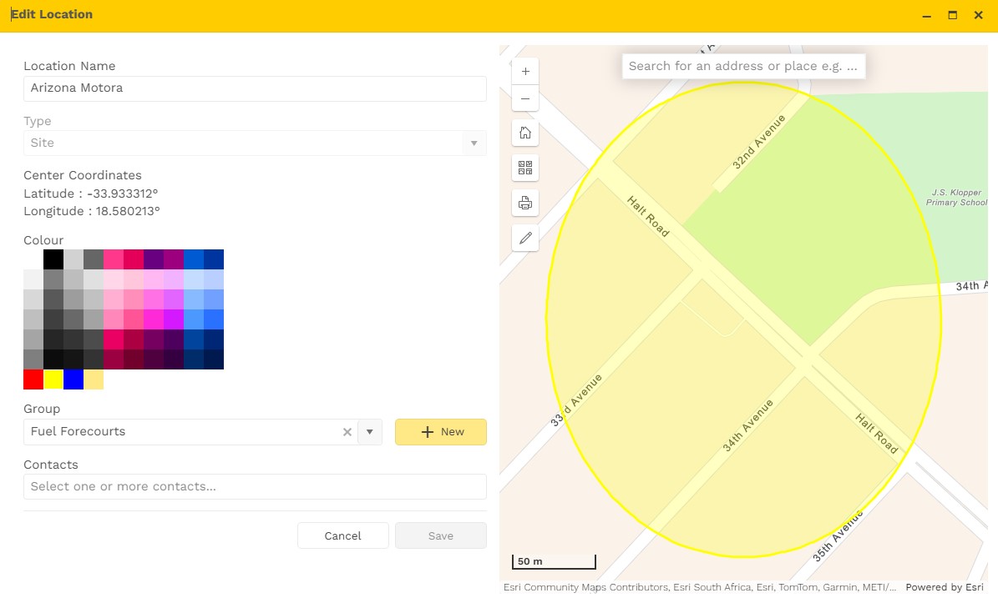Pick the hot pink top-row swatch
This screenshot has width=998, height=603.
(x=114, y=259)
